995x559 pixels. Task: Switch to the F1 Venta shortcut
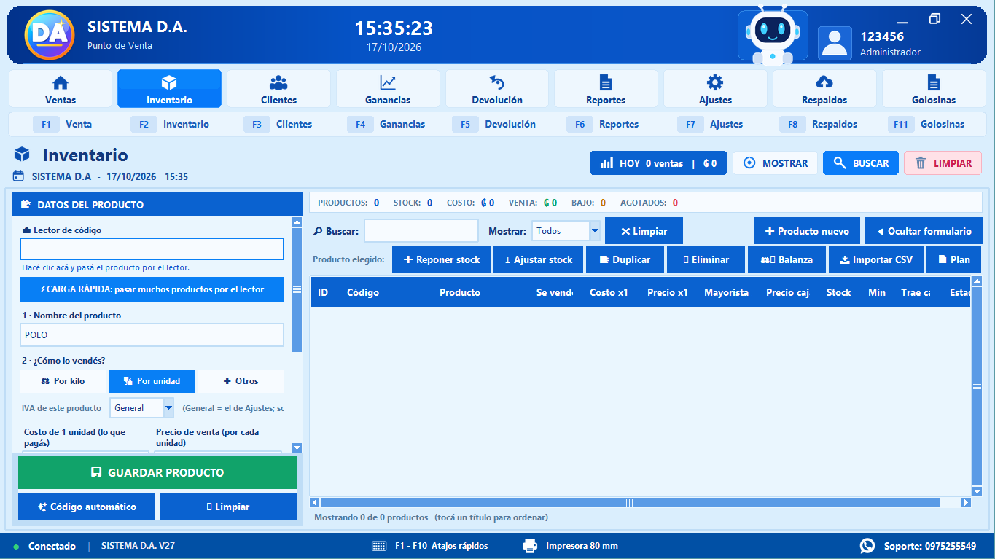coord(63,125)
